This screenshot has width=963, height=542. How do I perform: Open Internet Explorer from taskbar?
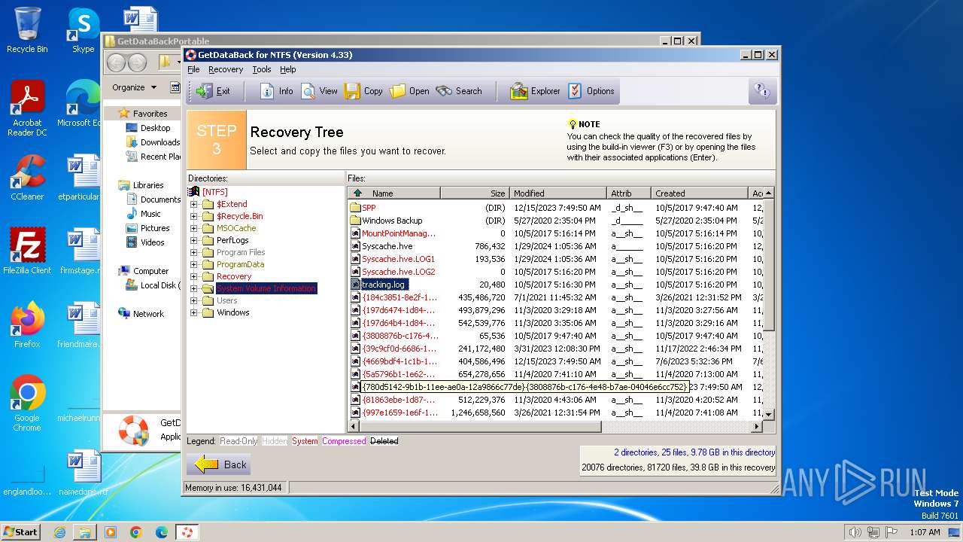click(59, 532)
